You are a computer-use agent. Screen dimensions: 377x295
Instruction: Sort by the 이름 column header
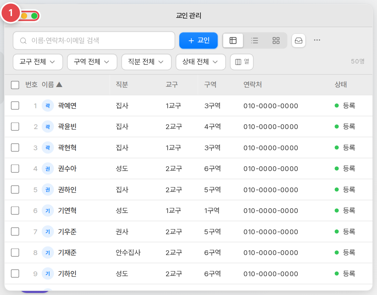[52, 85]
